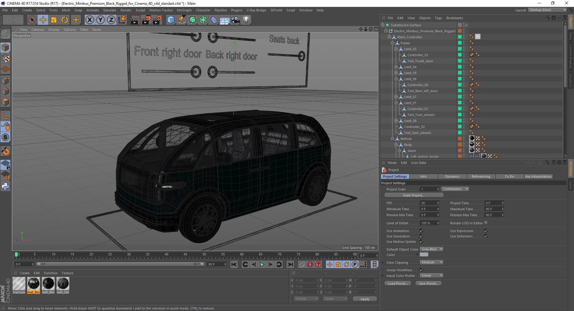Toggle Use Expression checkbox
Image resolution: width=574 pixels, height=311 pixels.
pos(486,231)
